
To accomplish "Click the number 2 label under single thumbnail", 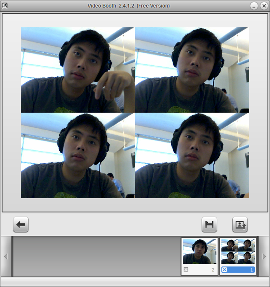I will (x=213, y=270).
